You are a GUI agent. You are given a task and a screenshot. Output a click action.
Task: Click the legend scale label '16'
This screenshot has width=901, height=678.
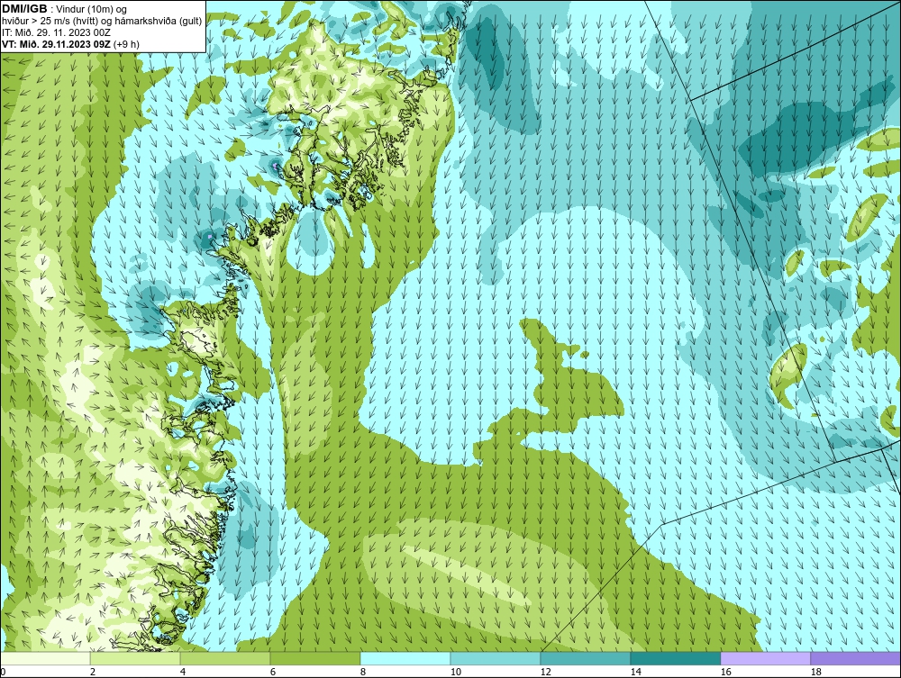(x=725, y=672)
